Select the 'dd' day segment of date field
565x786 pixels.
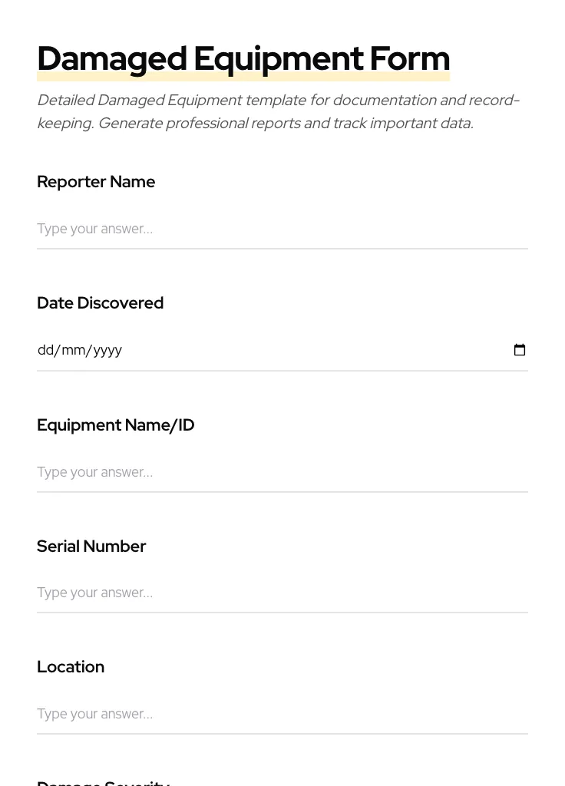pos(45,350)
